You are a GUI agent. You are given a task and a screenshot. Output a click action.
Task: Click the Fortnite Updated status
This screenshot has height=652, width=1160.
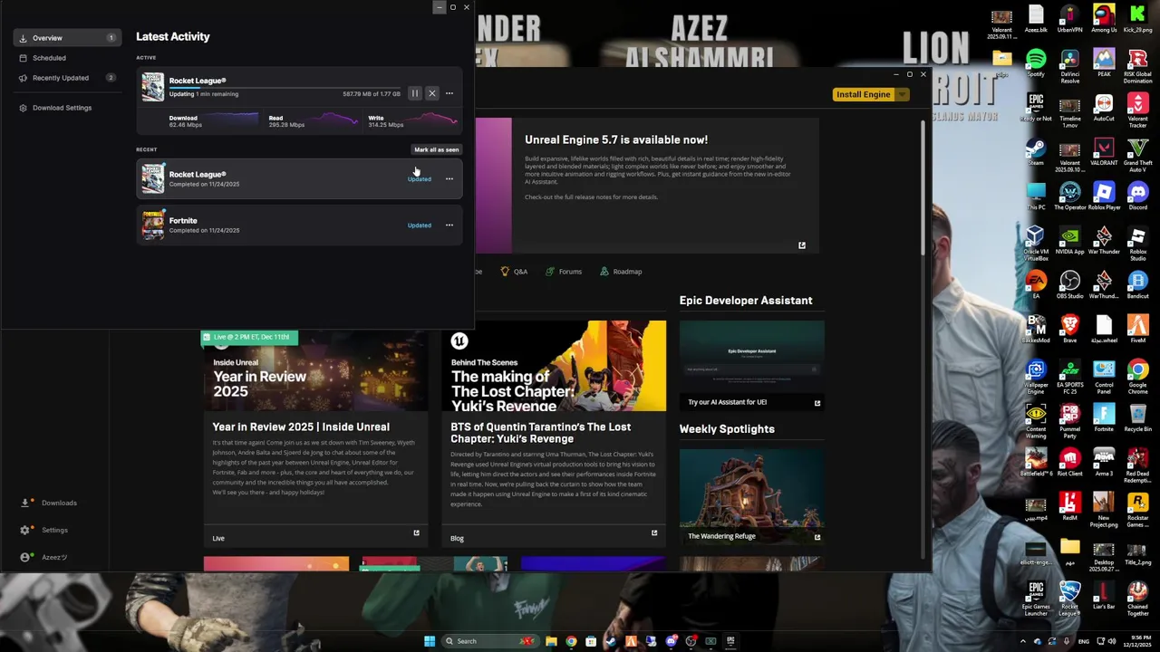pyautogui.click(x=419, y=225)
